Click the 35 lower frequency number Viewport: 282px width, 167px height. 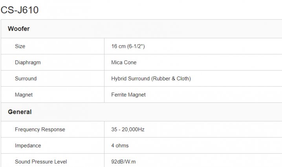[x=114, y=129]
